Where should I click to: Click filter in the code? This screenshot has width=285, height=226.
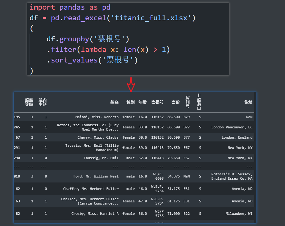pyautogui.click(x=63, y=50)
